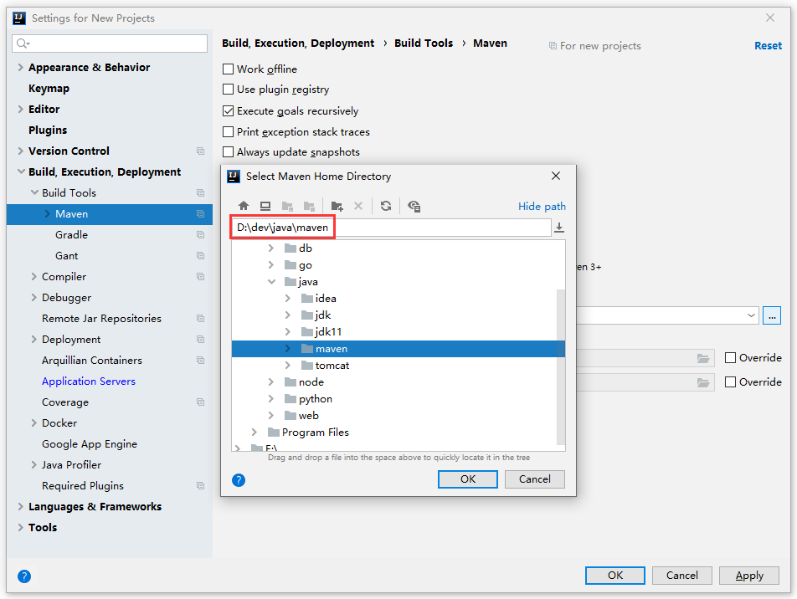The height and width of the screenshot is (599, 797).
Task: Click the path history download-arrow icon
Action: (559, 228)
